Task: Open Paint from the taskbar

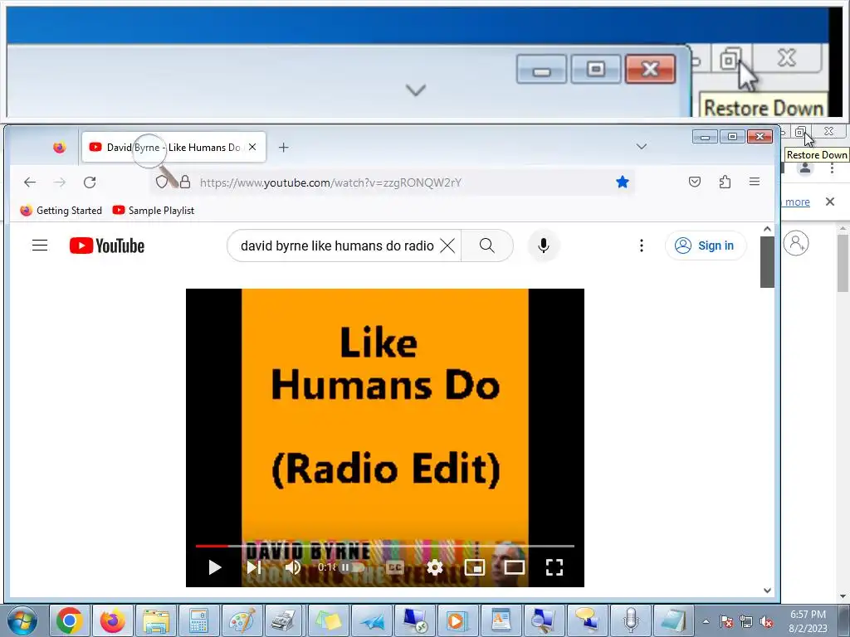Action: point(242,620)
